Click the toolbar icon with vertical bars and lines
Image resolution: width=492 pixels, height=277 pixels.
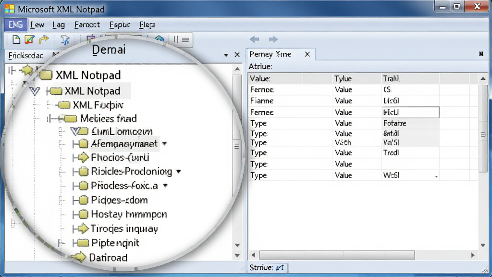tap(181, 39)
